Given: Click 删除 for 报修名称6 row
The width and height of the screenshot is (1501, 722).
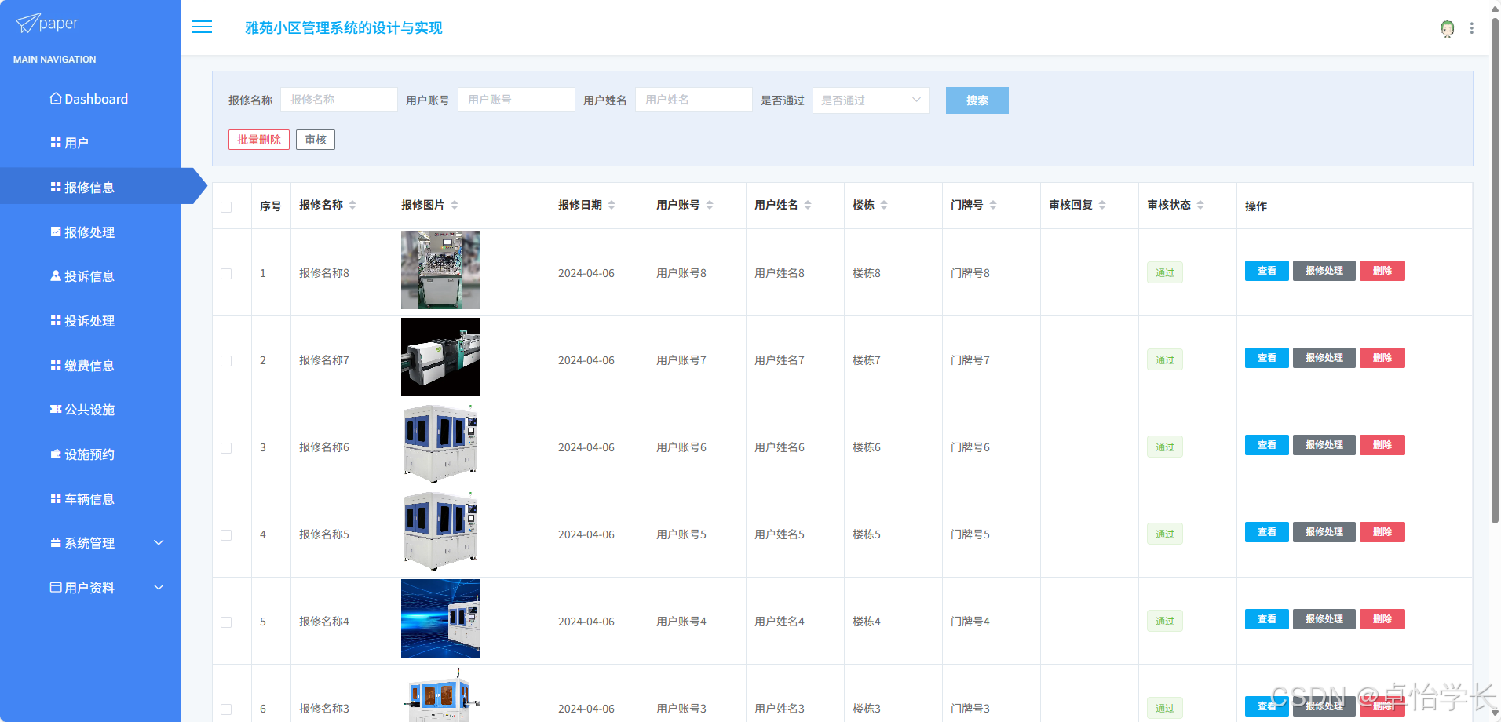Looking at the screenshot, I should pyautogui.click(x=1382, y=445).
